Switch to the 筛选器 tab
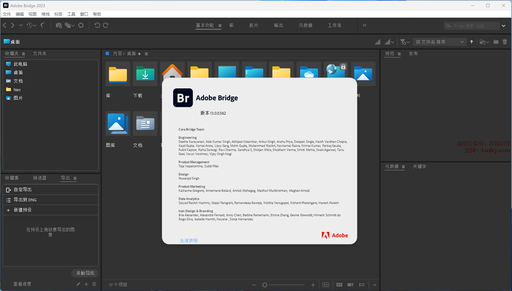Screen dimensions: 512x291 click(x=40, y=178)
